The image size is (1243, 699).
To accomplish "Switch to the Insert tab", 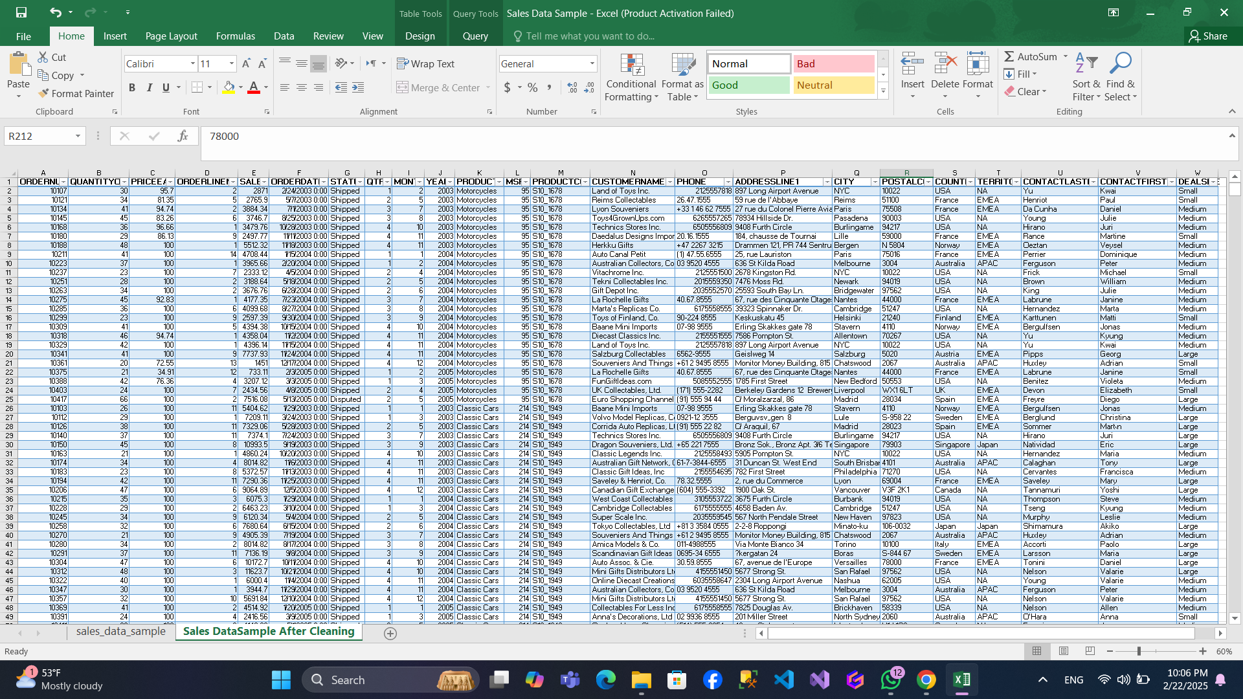I will point(115,36).
